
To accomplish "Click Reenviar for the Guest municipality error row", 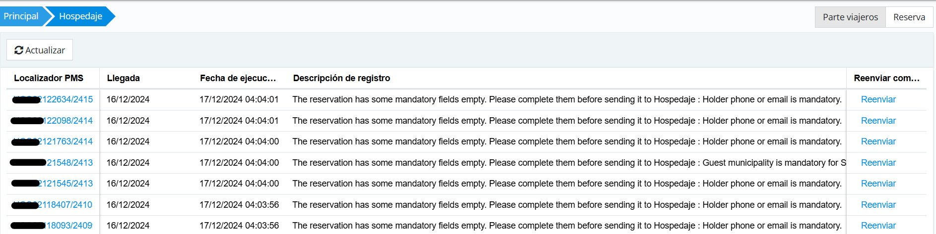I will point(878,163).
